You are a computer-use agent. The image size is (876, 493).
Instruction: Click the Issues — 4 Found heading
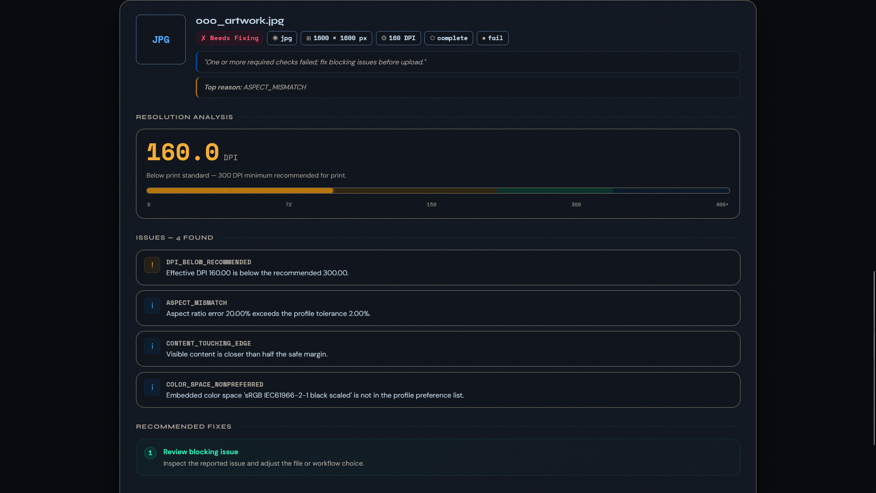[x=175, y=238]
